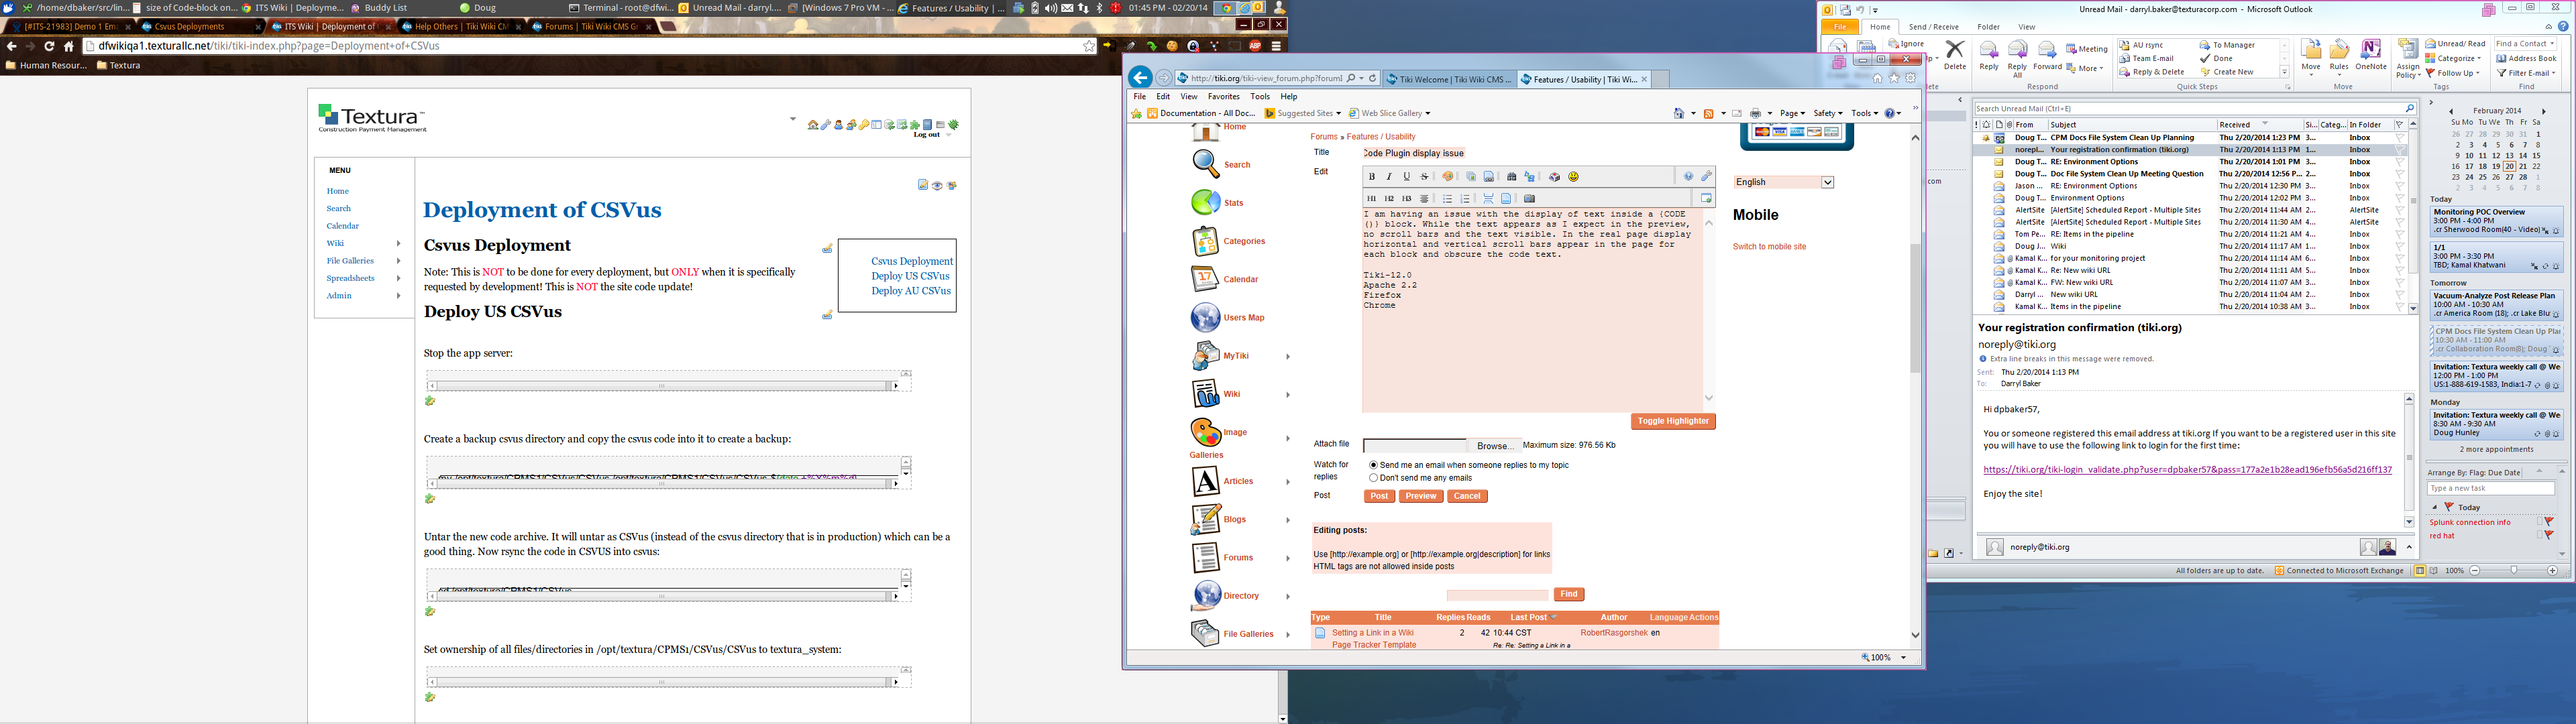Screen dimensions: 2576x724
Task: Click Strikethrough icon in Tiki editor toolbar
Action: click(1424, 177)
